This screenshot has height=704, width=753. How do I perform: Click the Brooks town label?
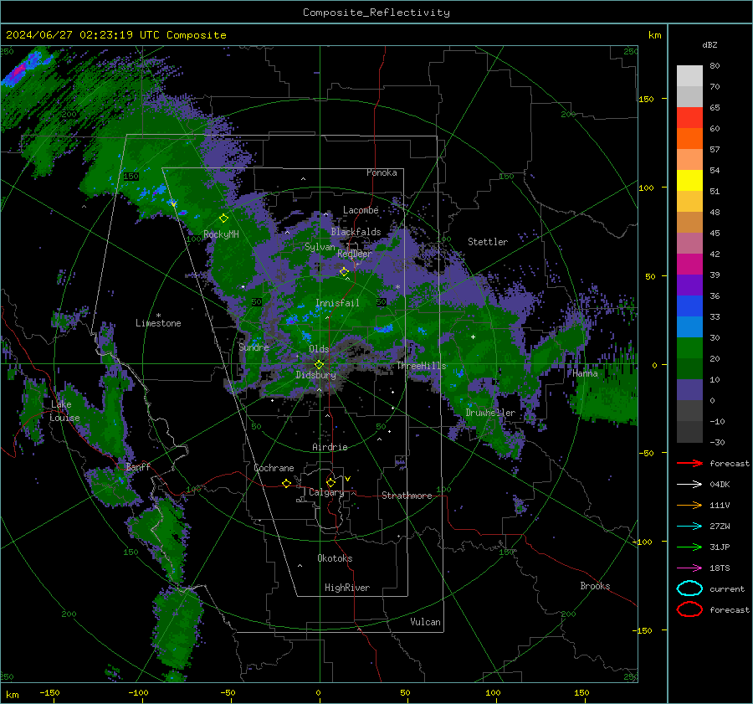(x=595, y=586)
